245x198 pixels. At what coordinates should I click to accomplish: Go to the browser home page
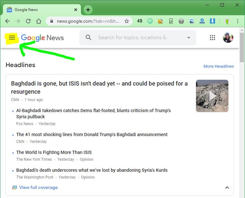click(39, 21)
